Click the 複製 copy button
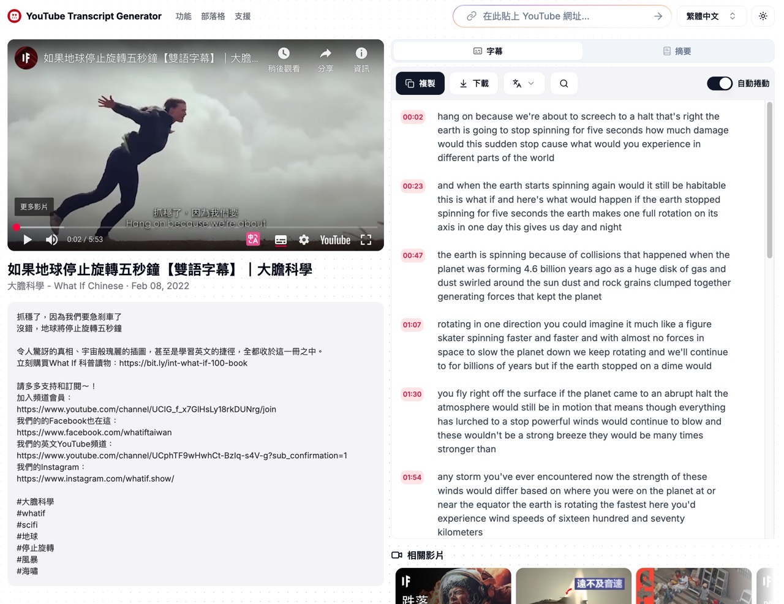 click(x=420, y=83)
